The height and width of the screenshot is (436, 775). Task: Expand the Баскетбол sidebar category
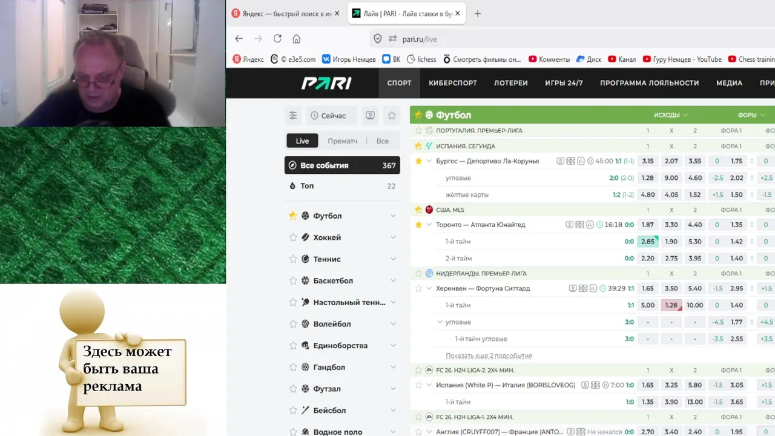pos(393,280)
